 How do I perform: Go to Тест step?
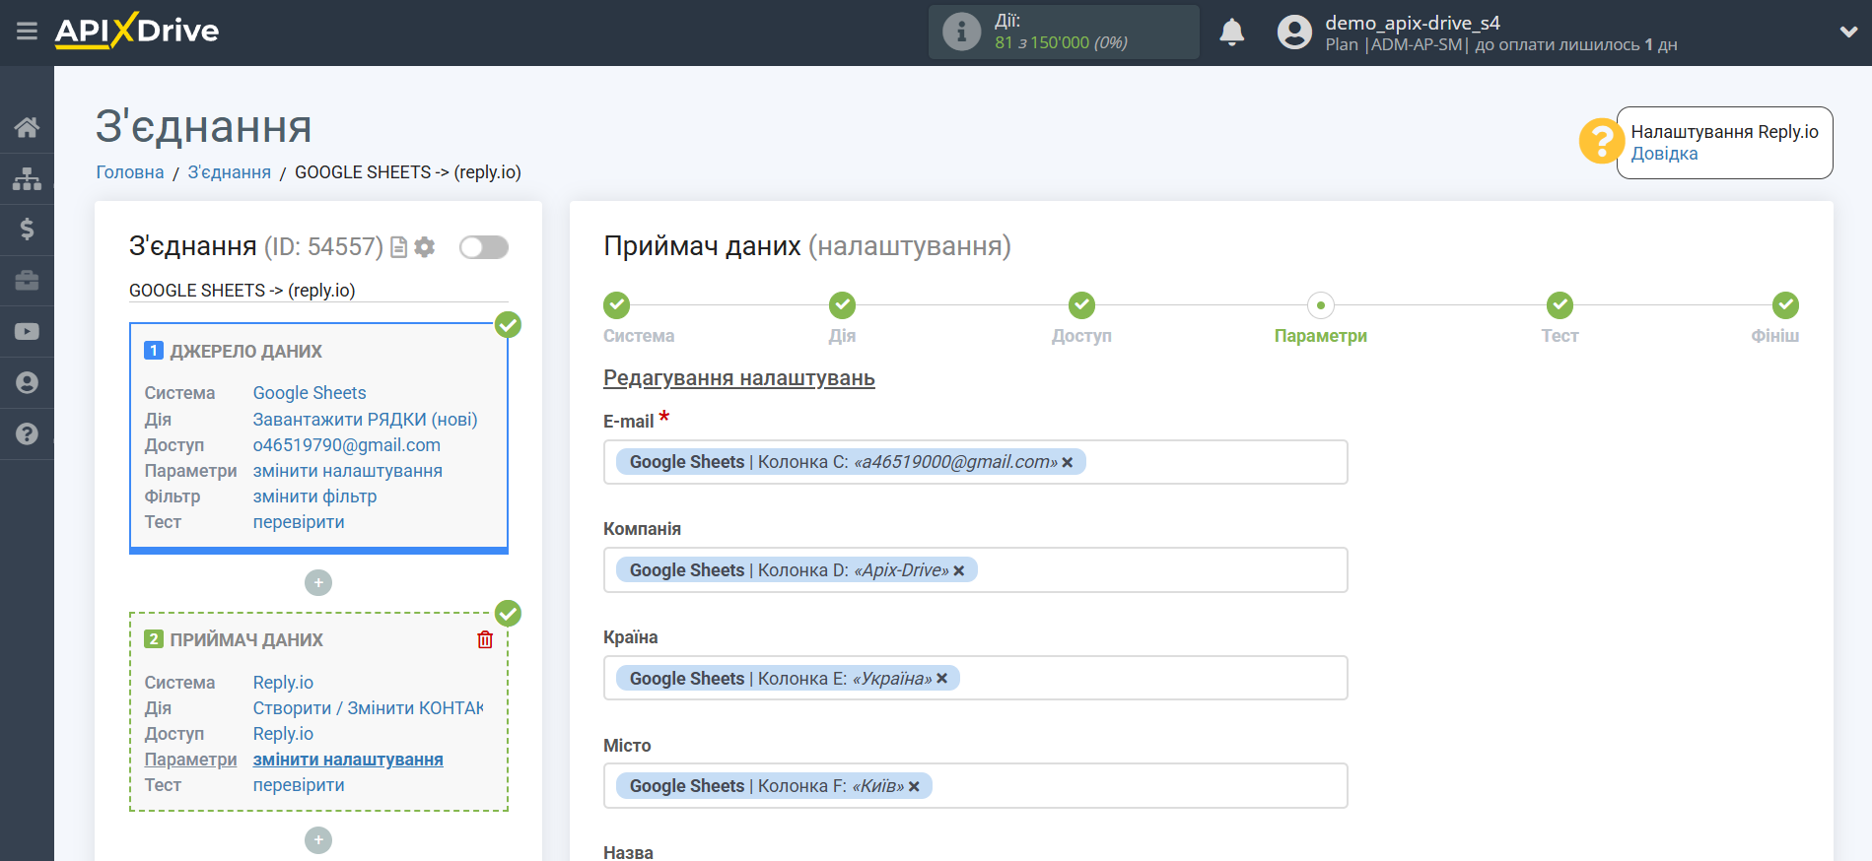pos(1560,305)
